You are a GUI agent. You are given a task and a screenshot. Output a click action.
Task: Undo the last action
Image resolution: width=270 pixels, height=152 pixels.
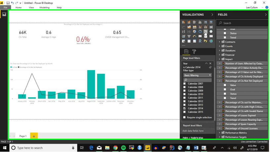tap(12, 3)
